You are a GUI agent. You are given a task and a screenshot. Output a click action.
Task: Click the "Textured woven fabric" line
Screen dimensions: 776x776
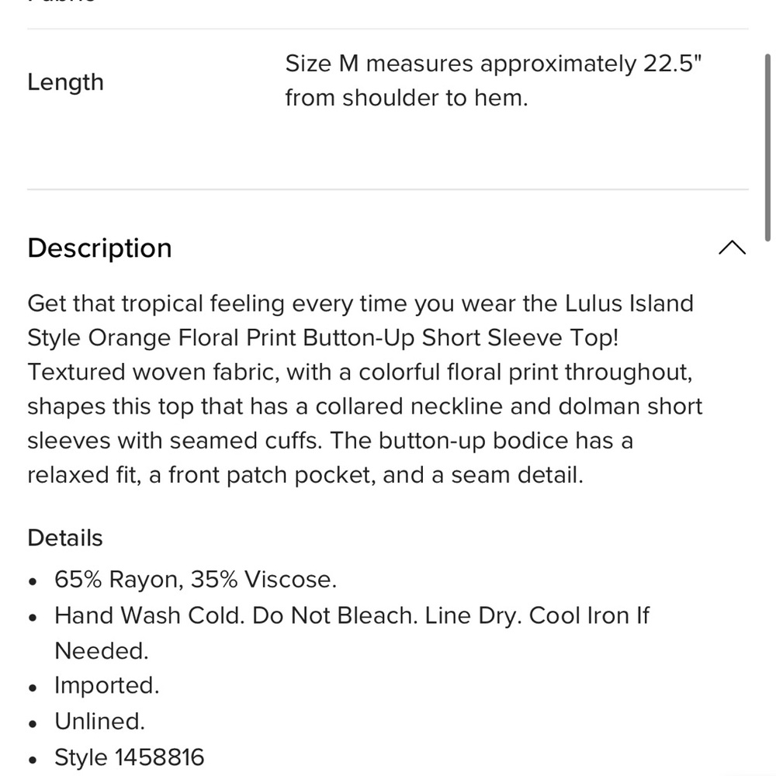(359, 372)
